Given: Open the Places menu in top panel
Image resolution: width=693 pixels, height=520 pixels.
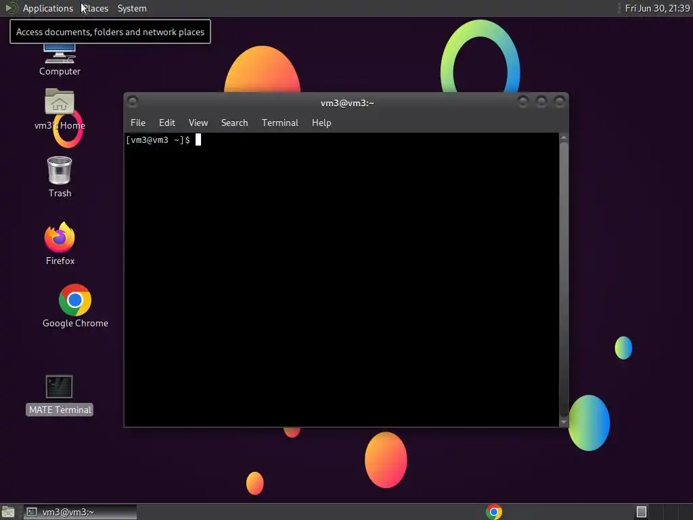Looking at the screenshot, I should coord(95,8).
